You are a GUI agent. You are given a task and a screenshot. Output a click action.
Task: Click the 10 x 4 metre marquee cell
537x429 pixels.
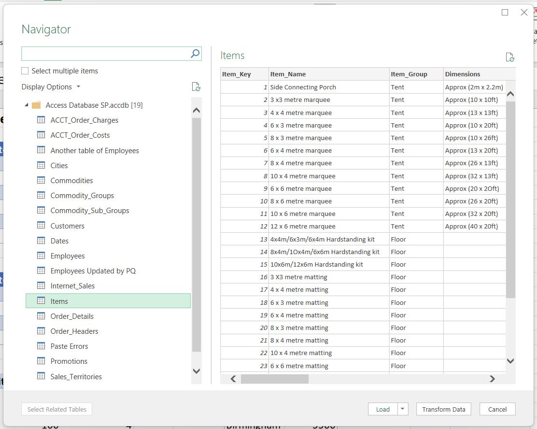click(329, 176)
